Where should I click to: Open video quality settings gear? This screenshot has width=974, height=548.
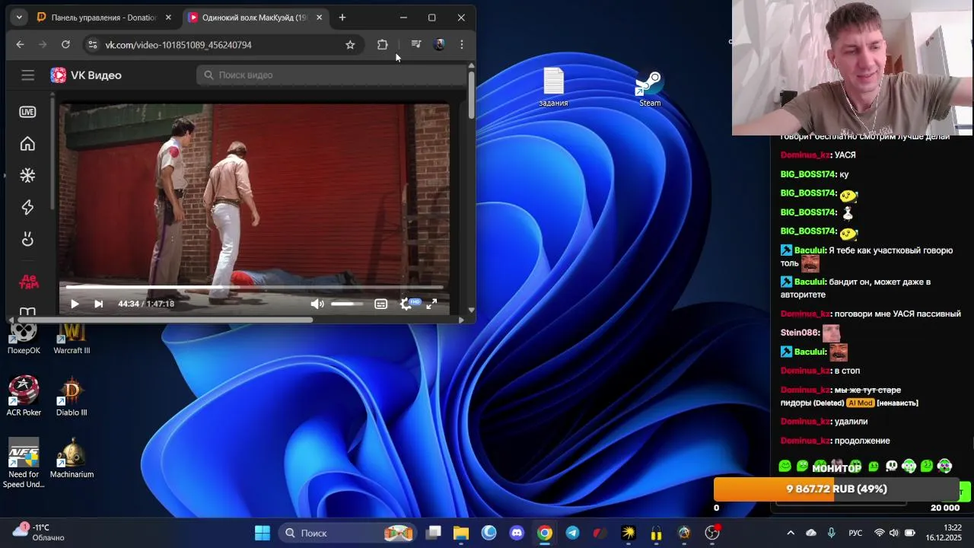[406, 304]
